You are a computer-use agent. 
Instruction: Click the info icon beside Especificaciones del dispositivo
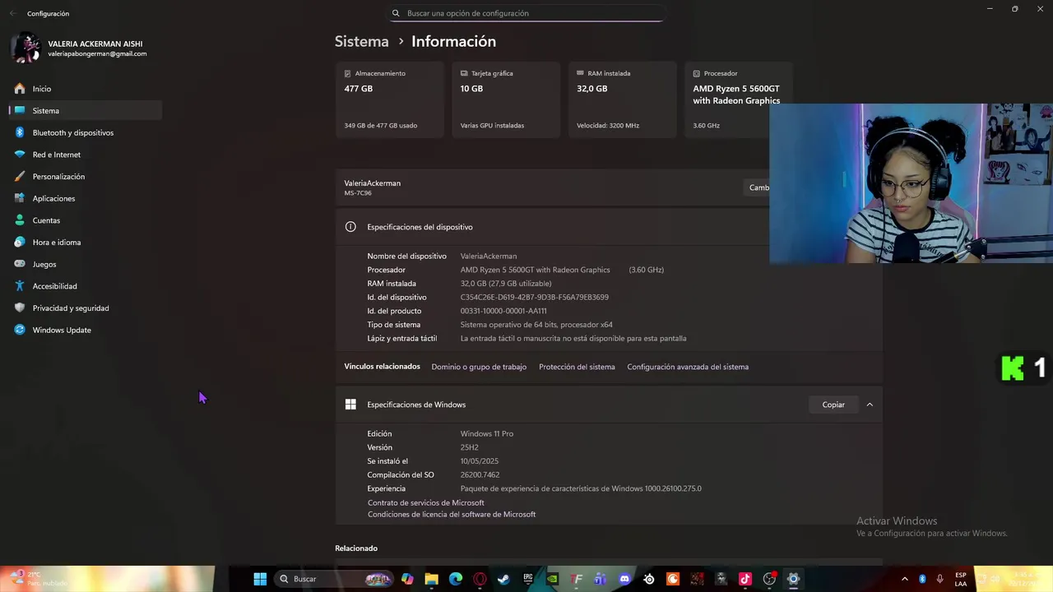click(x=350, y=227)
